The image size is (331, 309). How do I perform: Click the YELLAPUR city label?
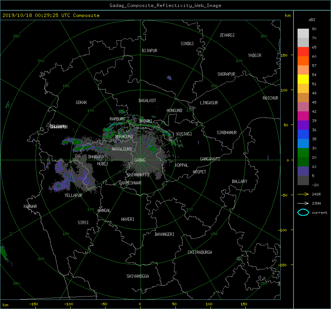tap(73, 195)
